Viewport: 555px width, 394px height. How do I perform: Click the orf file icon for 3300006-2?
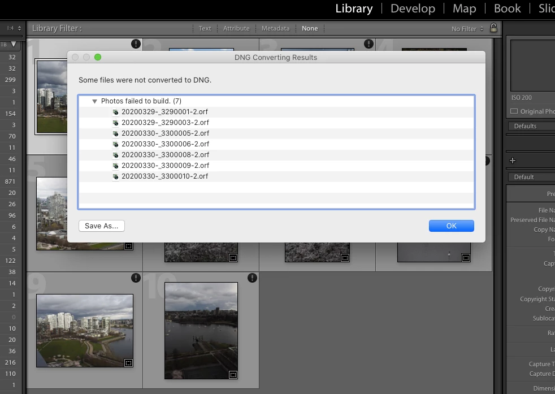tap(115, 145)
